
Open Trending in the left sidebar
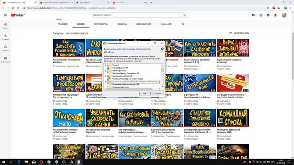coord(6,37)
